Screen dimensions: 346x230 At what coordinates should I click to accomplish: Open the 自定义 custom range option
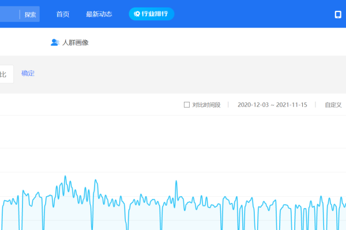(x=333, y=105)
